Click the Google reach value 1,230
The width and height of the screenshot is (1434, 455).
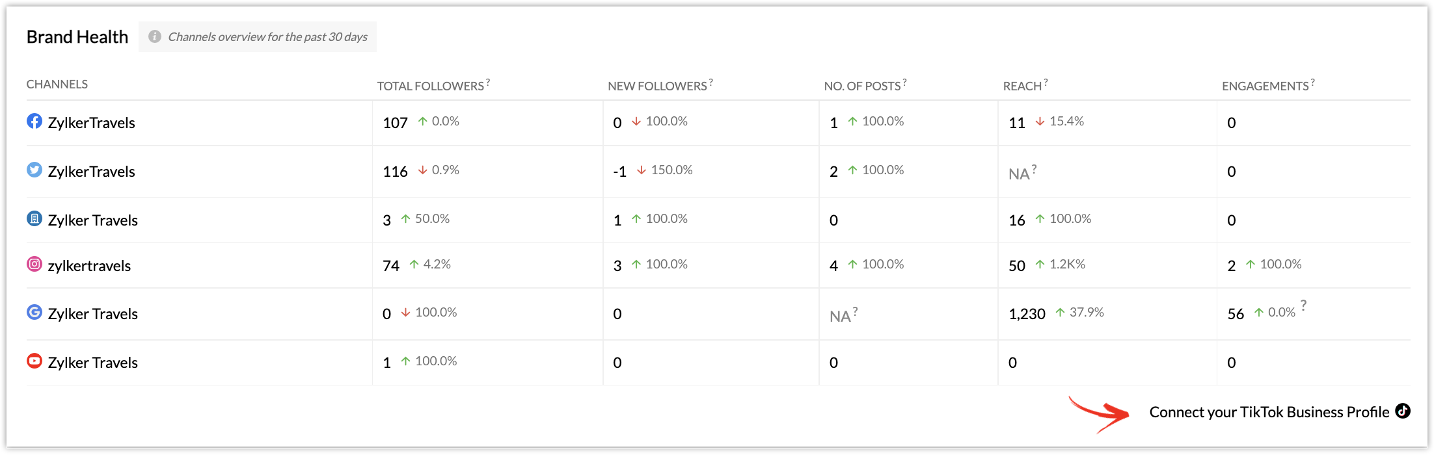1027,314
